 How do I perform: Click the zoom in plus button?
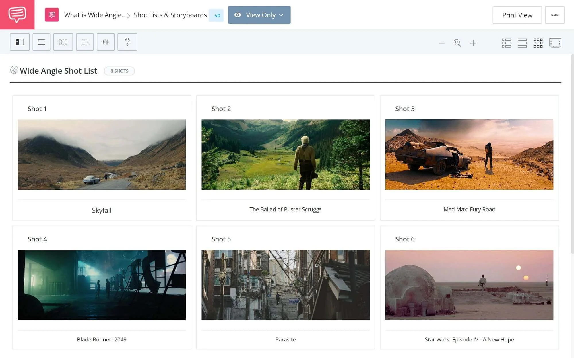tap(473, 42)
